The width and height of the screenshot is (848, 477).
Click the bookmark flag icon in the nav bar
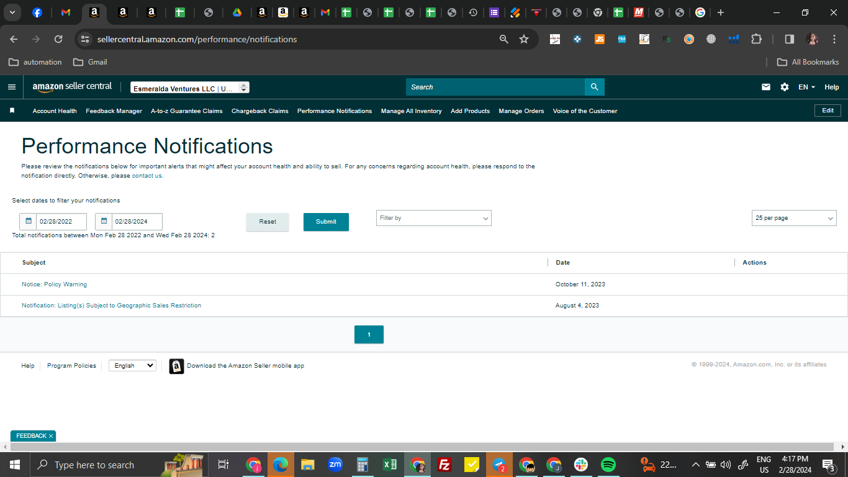(12, 111)
